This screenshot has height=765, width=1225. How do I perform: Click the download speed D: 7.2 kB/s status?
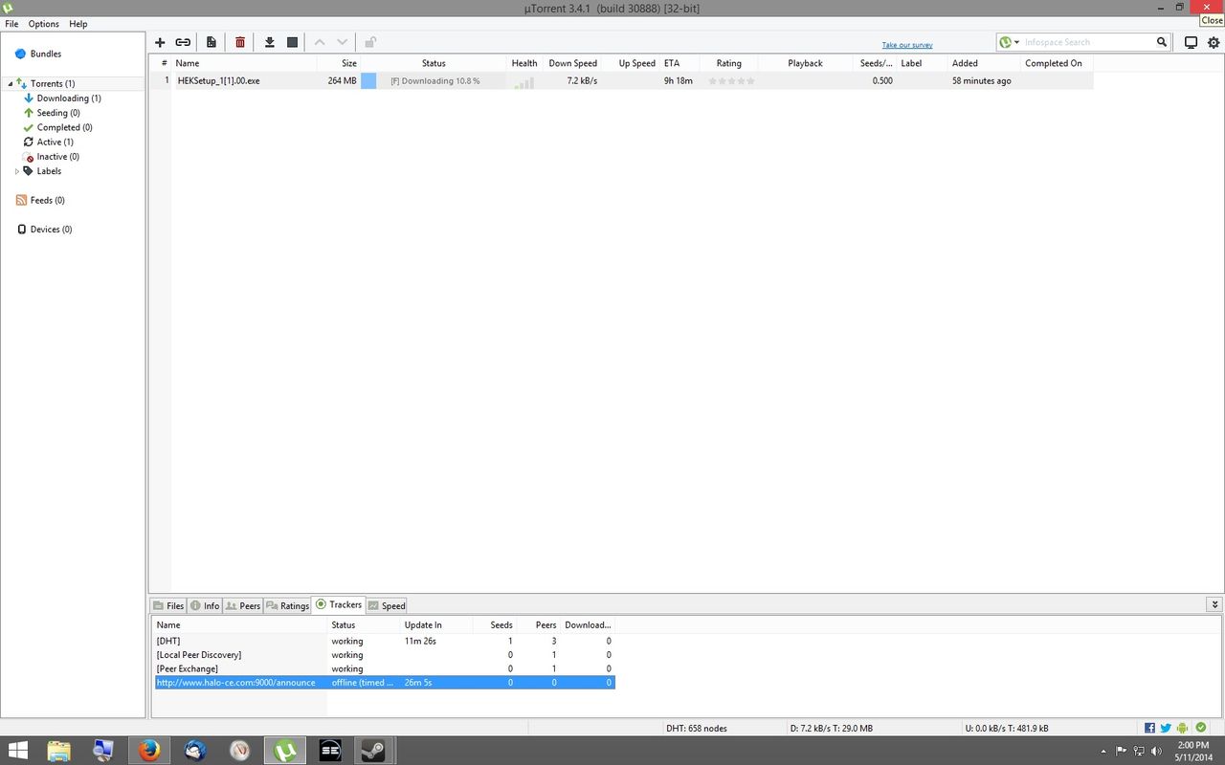(832, 729)
